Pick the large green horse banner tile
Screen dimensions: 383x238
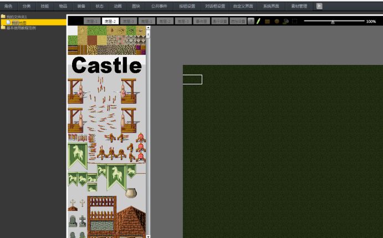tap(78, 156)
